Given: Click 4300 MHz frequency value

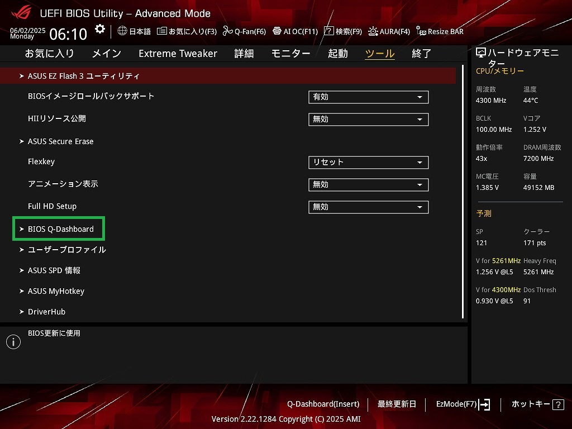Looking at the screenshot, I should (491, 101).
